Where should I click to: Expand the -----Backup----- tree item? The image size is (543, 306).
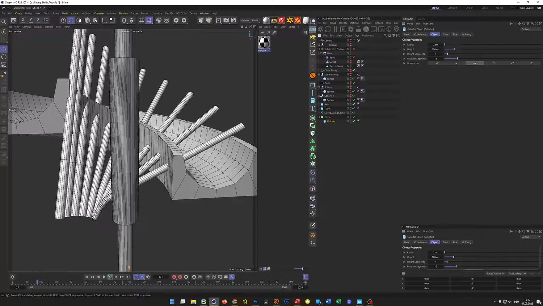click(x=319, y=45)
